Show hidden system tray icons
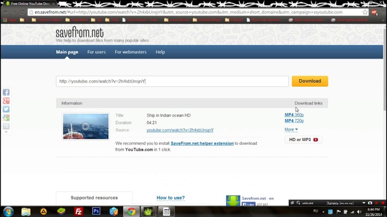Image resolution: width=387 pixels, height=217 pixels. coord(324,212)
